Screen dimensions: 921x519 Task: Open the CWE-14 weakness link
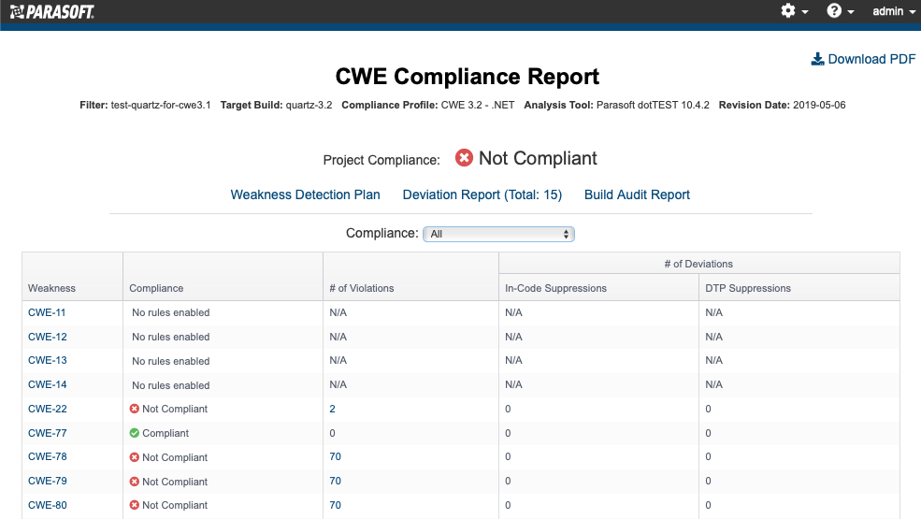pos(48,384)
